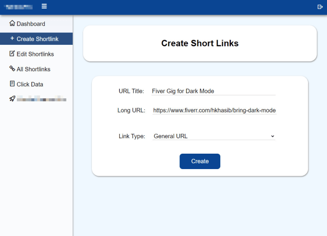The width and height of the screenshot is (327, 236).
Task: Focus the URL Title input field
Action: pos(214,91)
